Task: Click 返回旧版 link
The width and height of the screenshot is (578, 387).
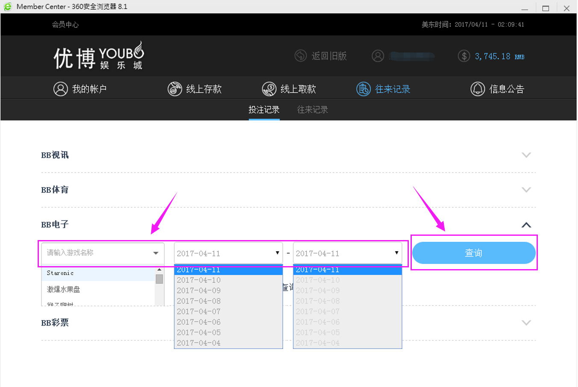Action: click(329, 56)
